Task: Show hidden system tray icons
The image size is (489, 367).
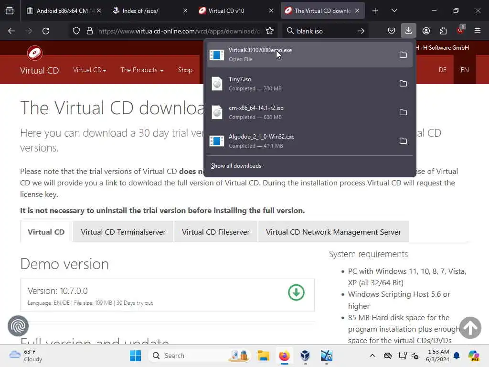Action: (x=372, y=356)
